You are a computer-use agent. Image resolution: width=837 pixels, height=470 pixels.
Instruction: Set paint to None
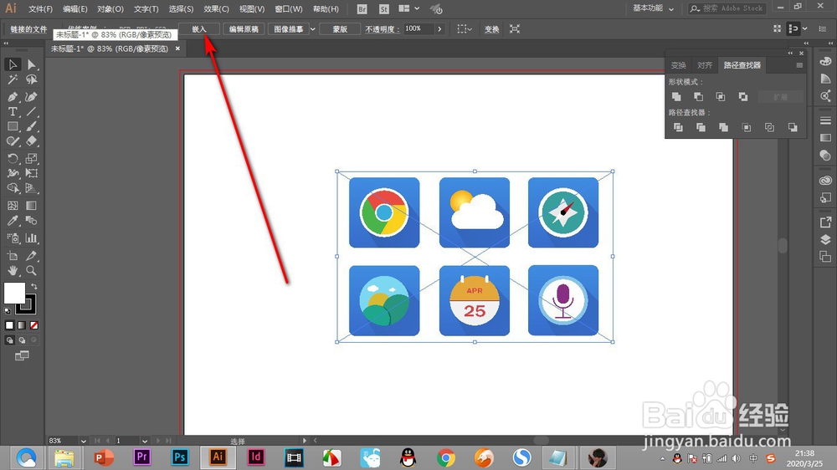(34, 325)
